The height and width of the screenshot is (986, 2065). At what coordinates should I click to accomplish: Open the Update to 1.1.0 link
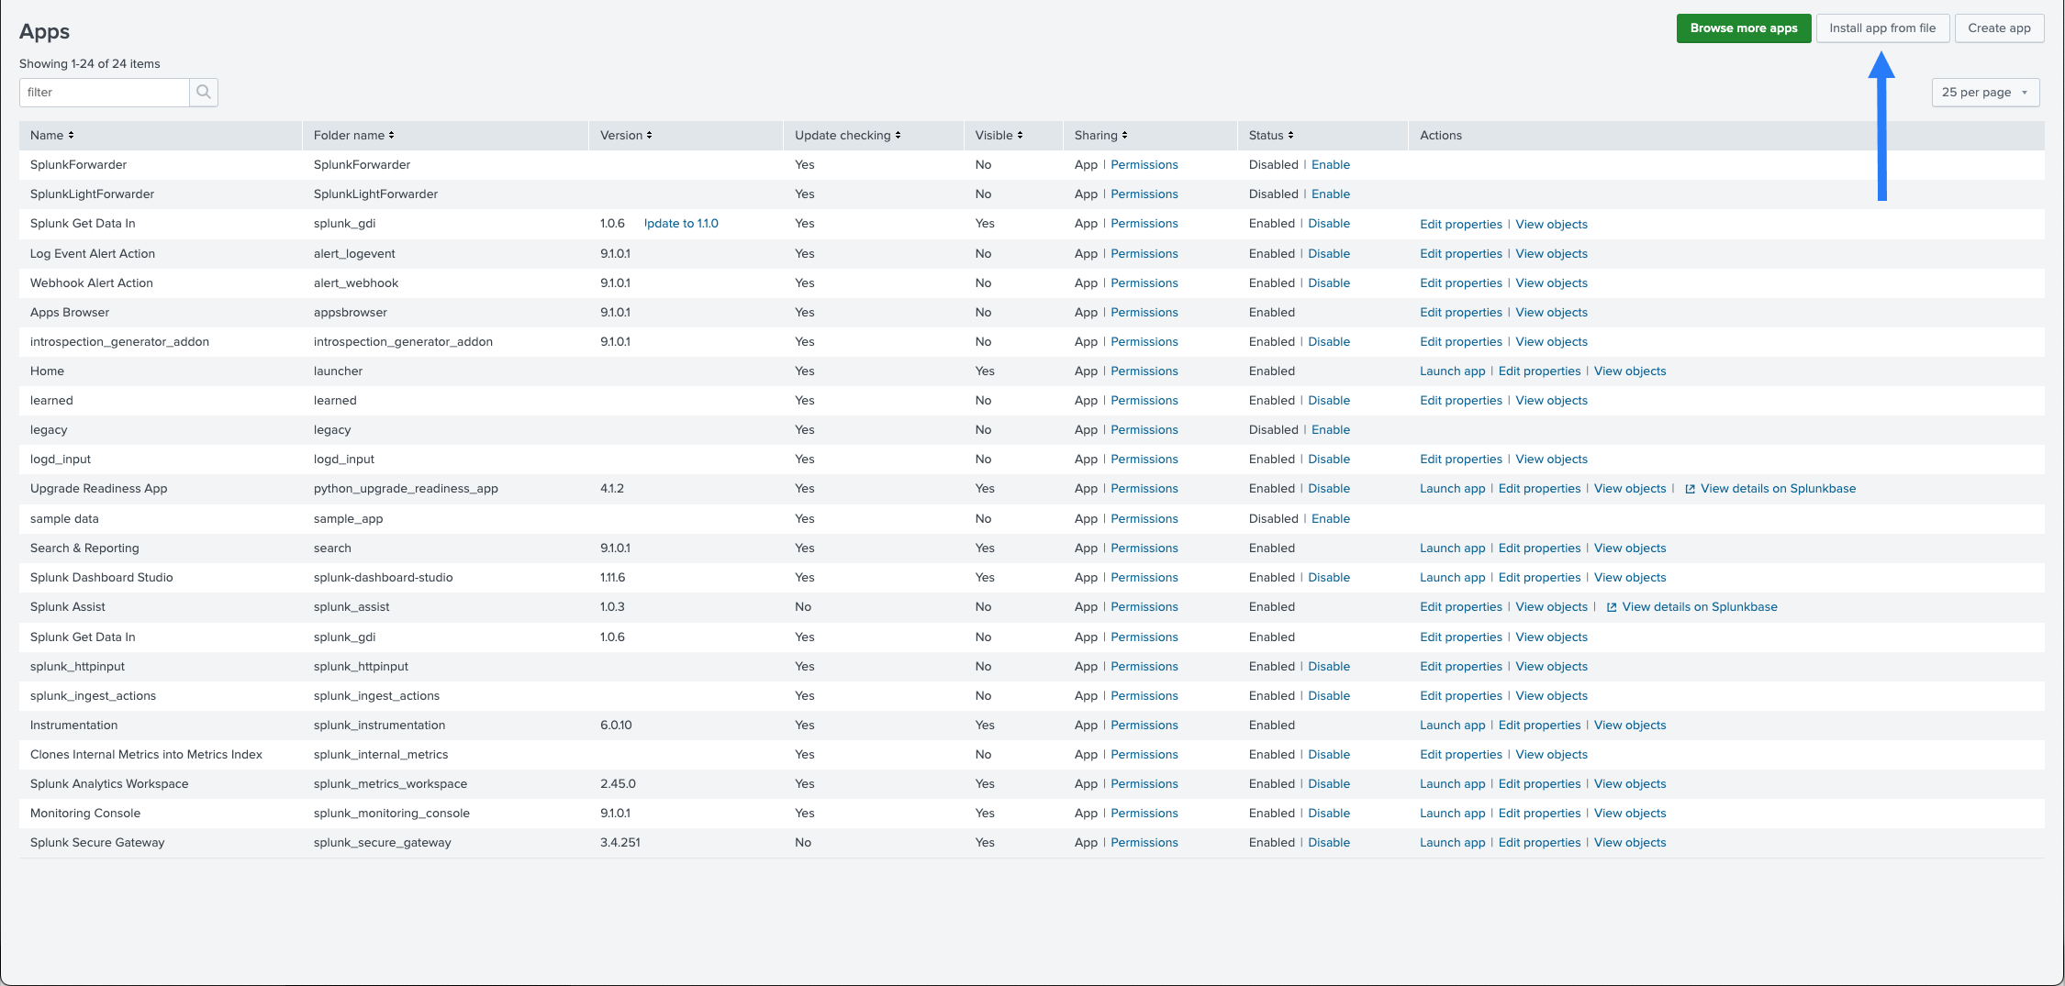pyautogui.click(x=681, y=224)
